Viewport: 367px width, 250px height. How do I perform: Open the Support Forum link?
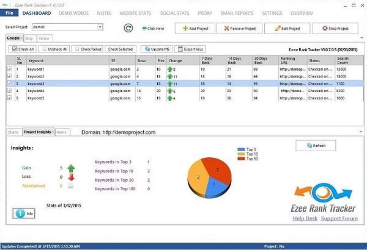(339, 218)
